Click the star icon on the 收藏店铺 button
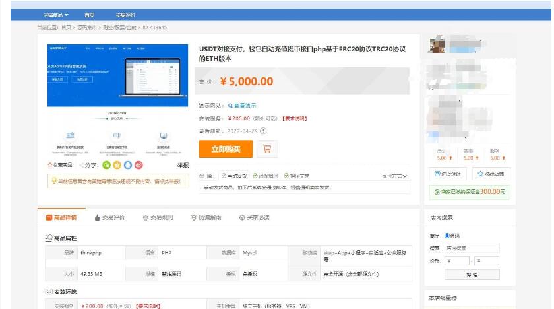 pyautogui.click(x=480, y=174)
